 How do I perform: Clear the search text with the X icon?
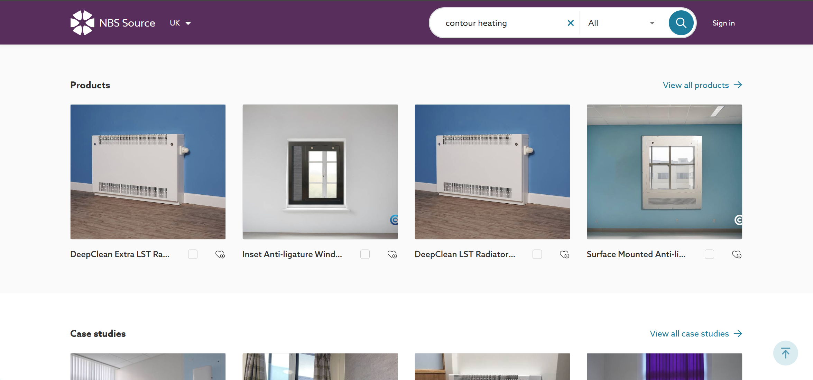571,23
